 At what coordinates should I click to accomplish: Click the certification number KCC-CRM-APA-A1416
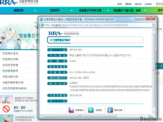[82, 72]
